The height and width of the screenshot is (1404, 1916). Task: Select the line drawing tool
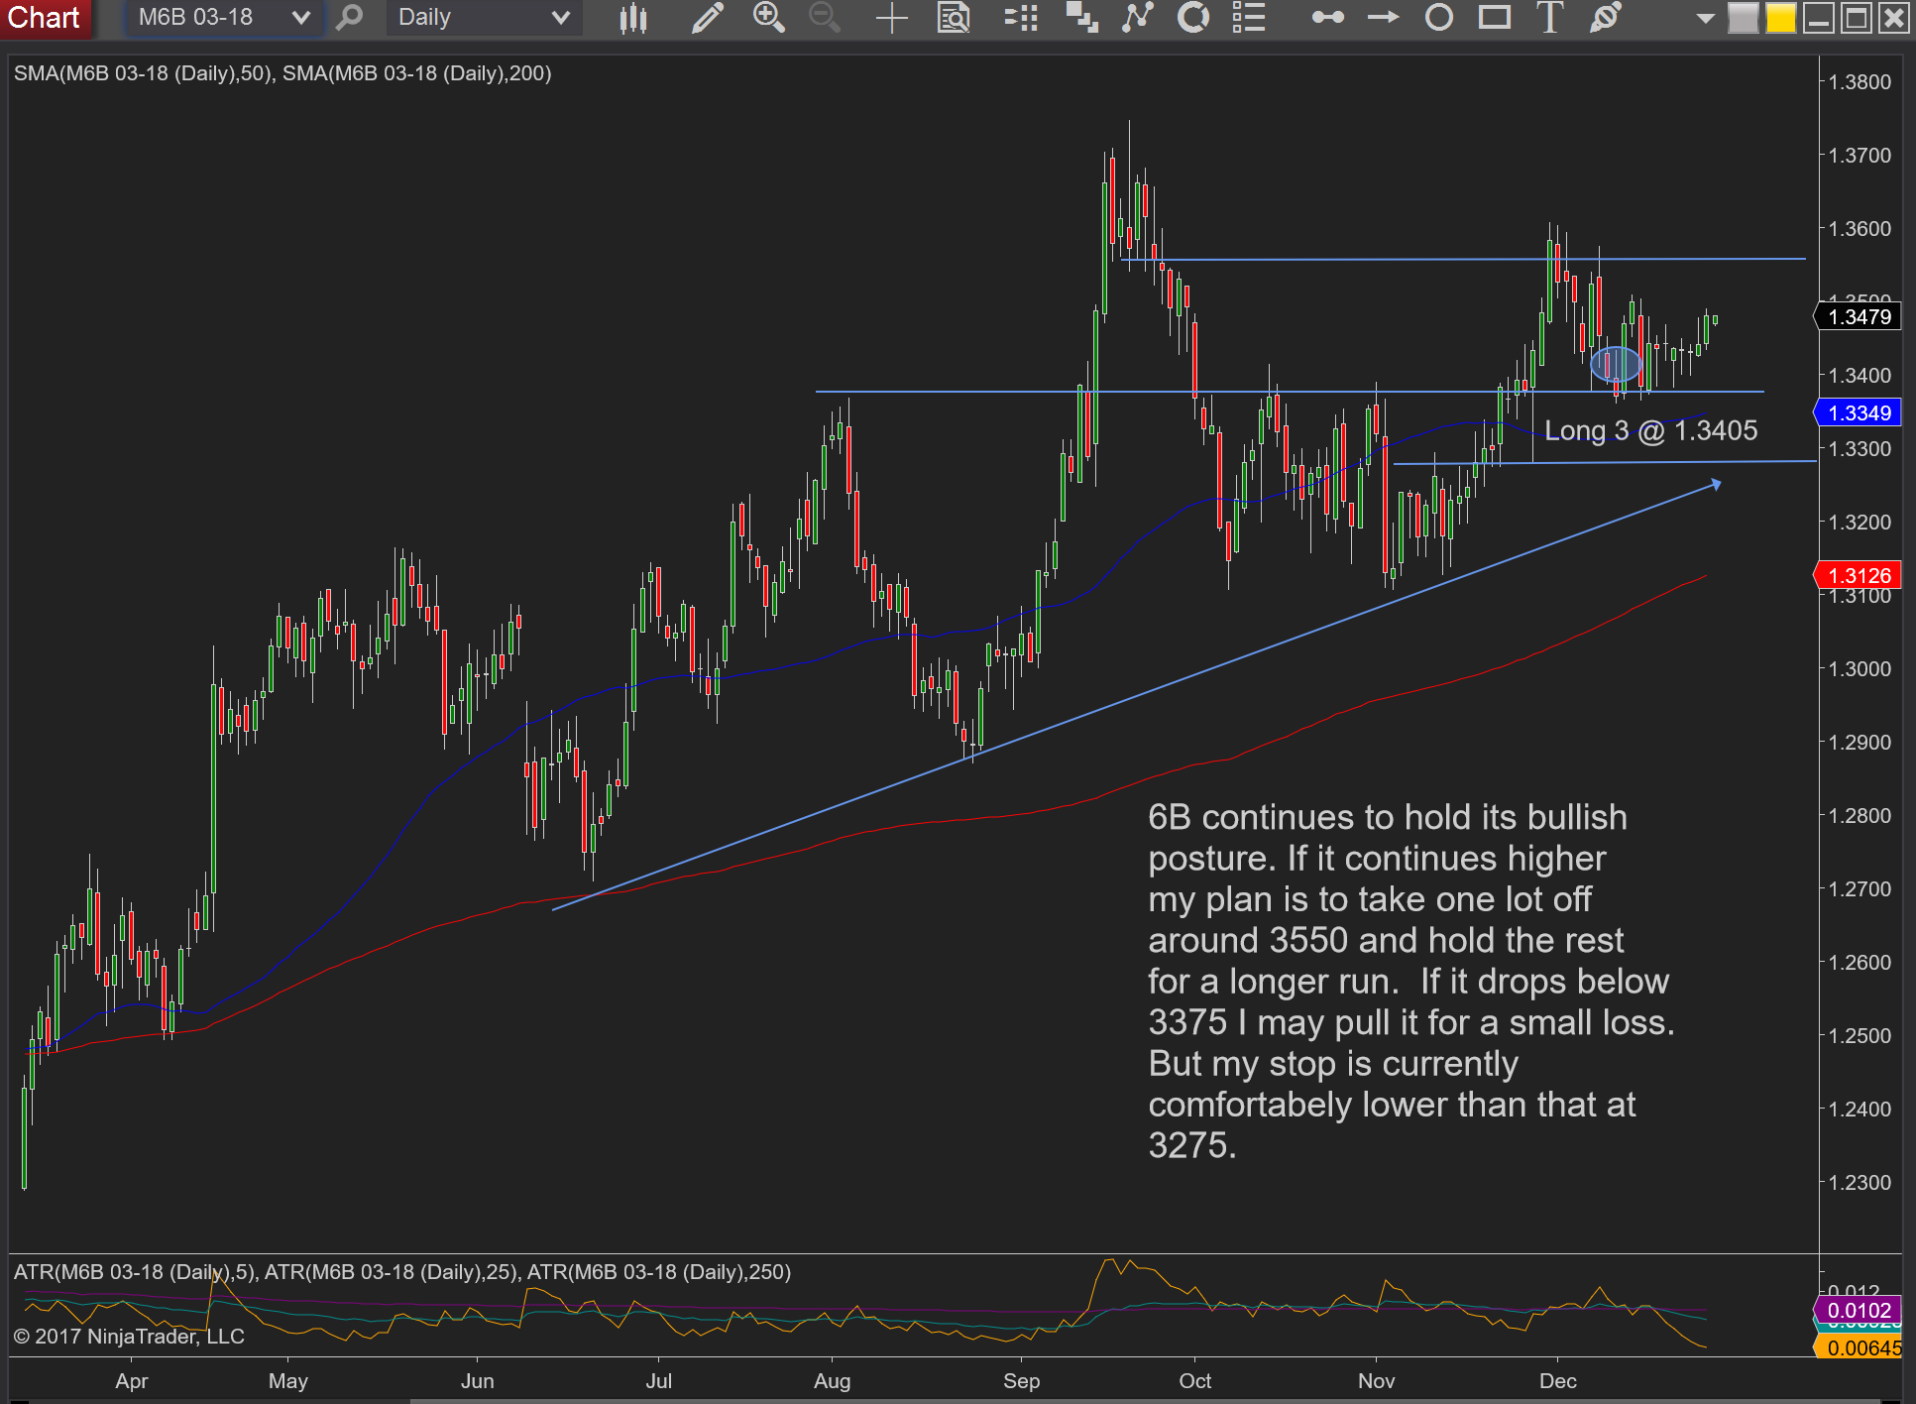[x=1328, y=18]
